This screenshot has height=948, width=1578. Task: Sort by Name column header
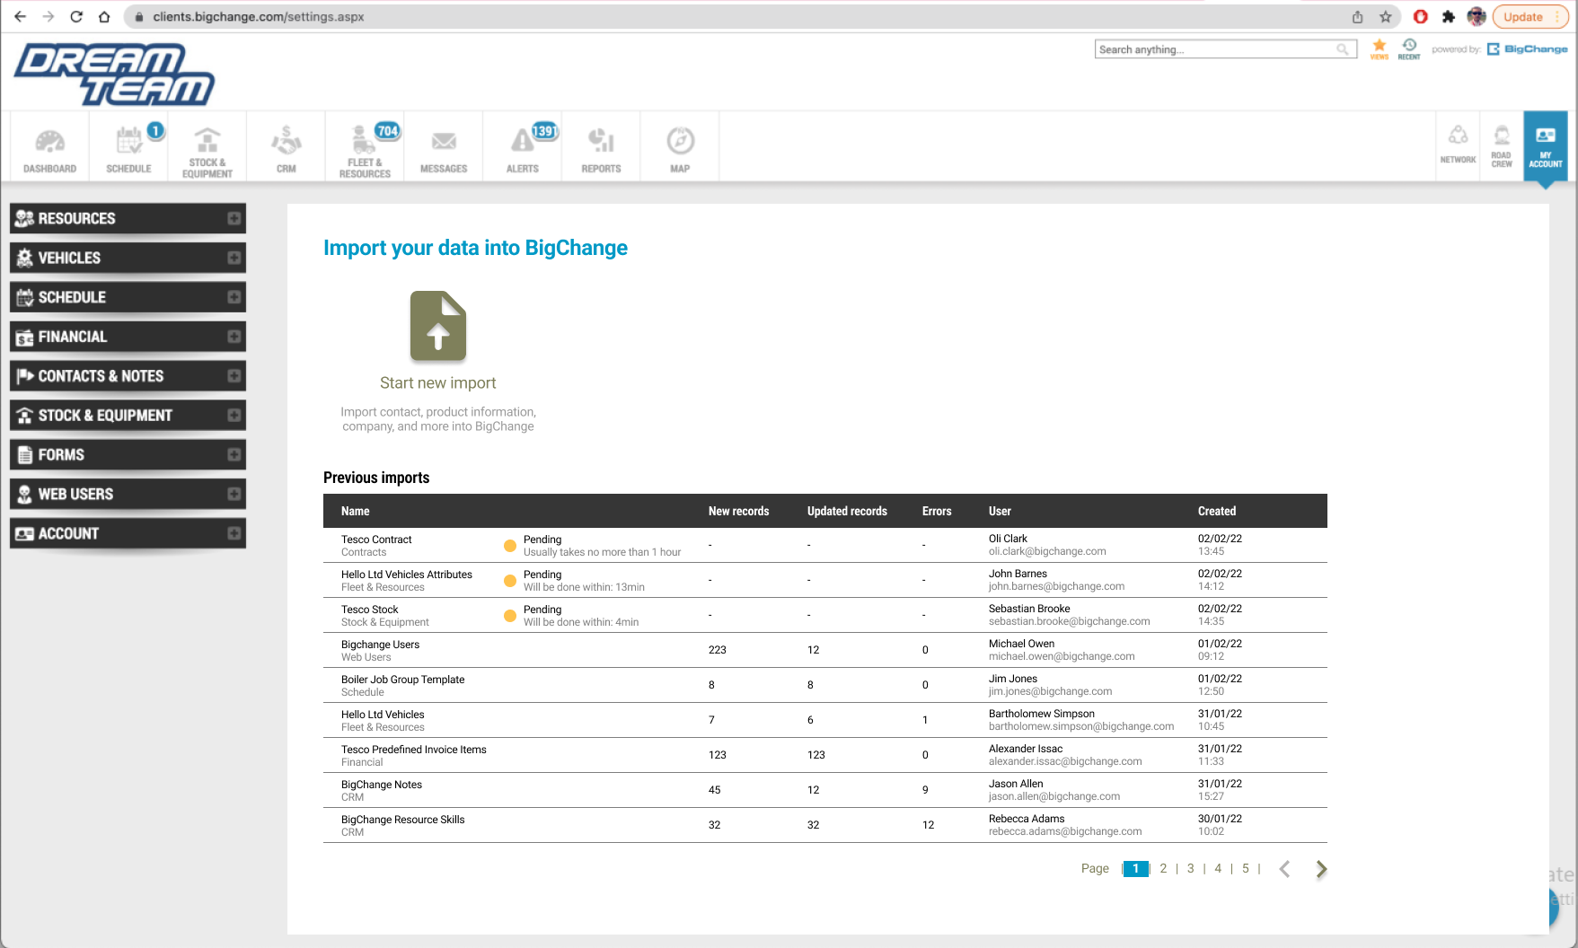[x=355, y=511]
